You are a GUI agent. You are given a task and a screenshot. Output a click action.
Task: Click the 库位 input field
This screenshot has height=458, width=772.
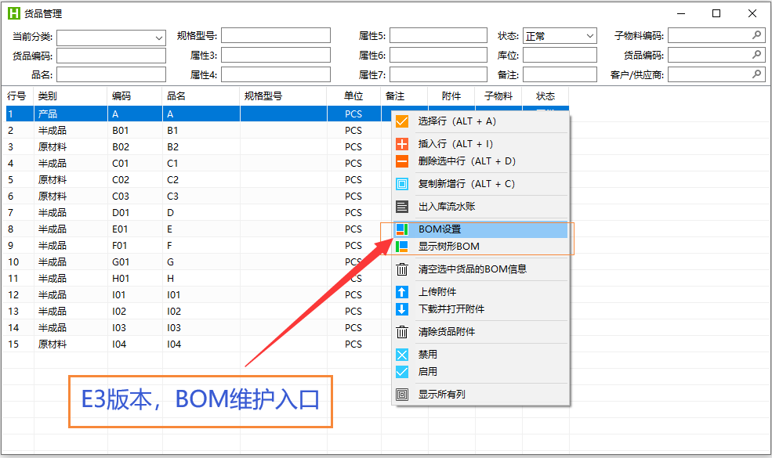[560, 55]
